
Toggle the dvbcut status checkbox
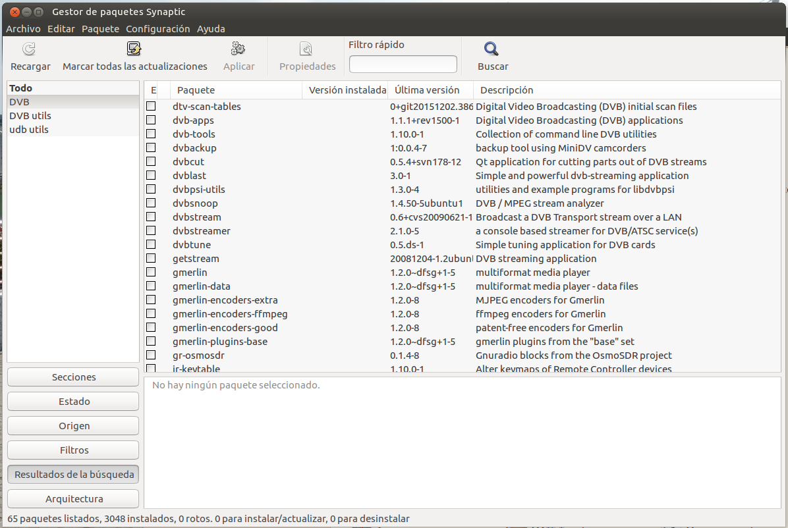click(151, 162)
